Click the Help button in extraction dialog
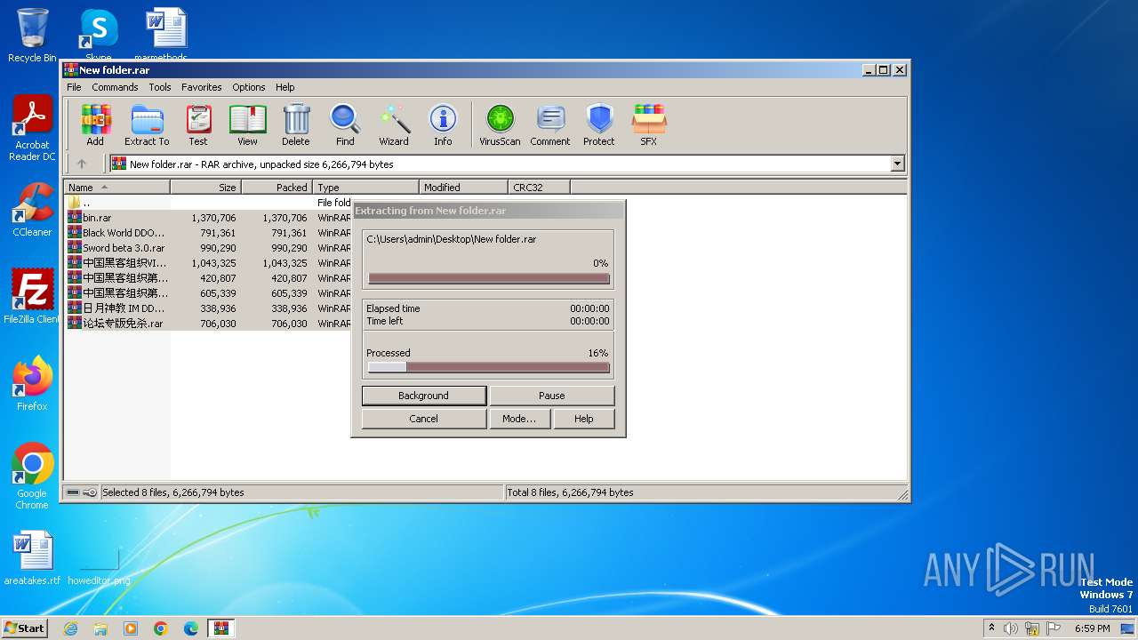Viewport: 1138px width, 640px height. click(x=584, y=419)
